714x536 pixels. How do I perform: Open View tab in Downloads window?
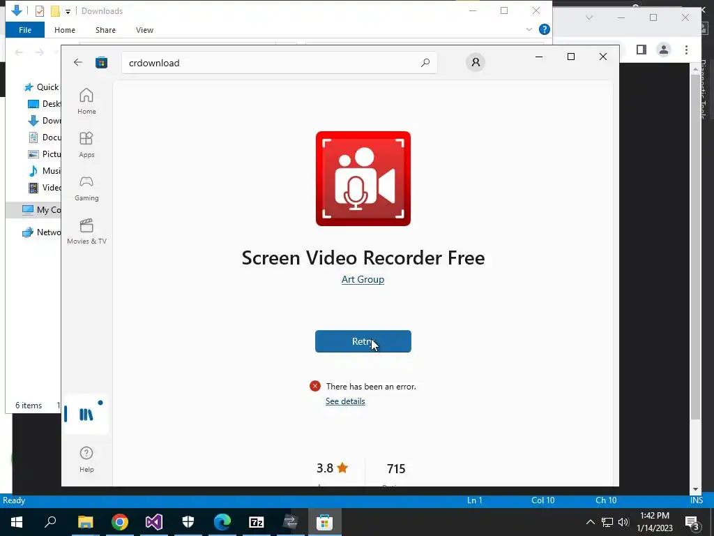click(144, 30)
